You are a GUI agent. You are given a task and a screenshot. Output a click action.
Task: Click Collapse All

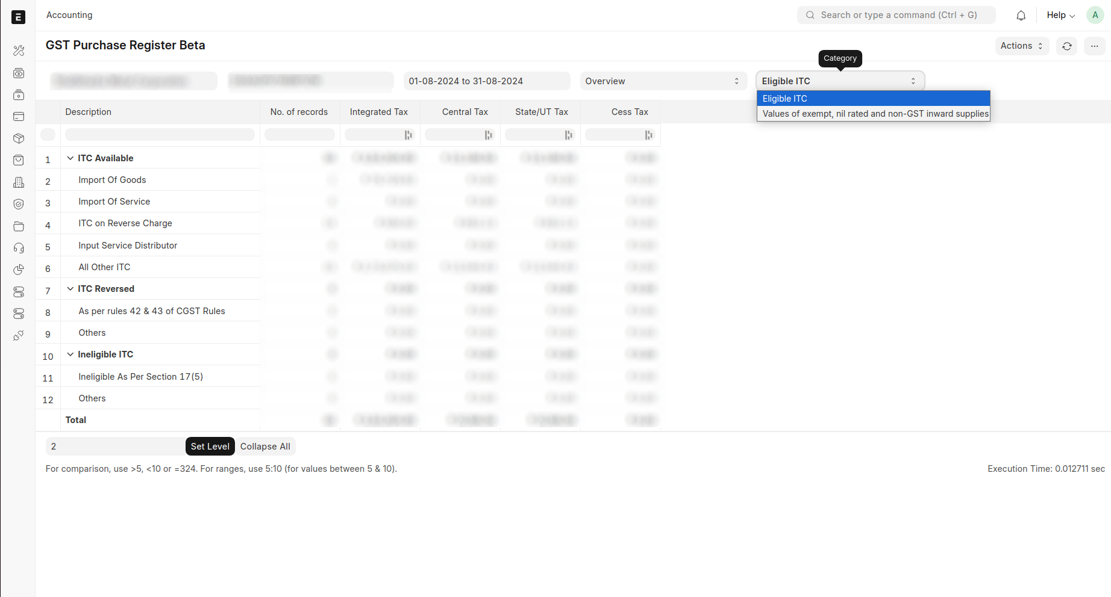coord(265,447)
